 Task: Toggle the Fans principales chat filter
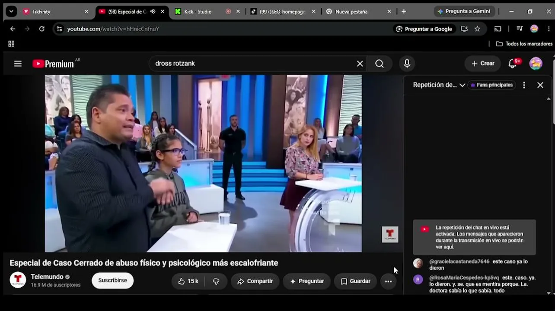[491, 85]
